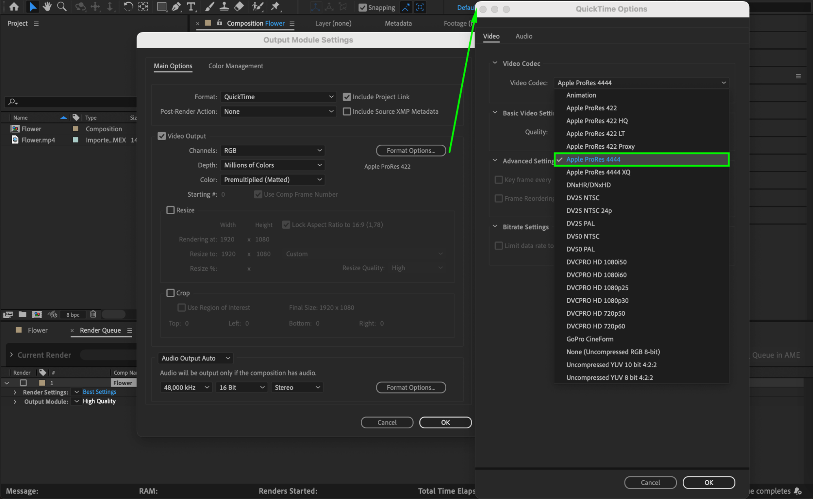Choose Apple ProRes 4444 XQ from codec list
This screenshot has width=813, height=499.
click(x=598, y=172)
